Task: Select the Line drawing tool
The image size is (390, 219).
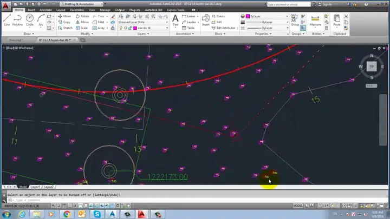Action: pos(7,20)
